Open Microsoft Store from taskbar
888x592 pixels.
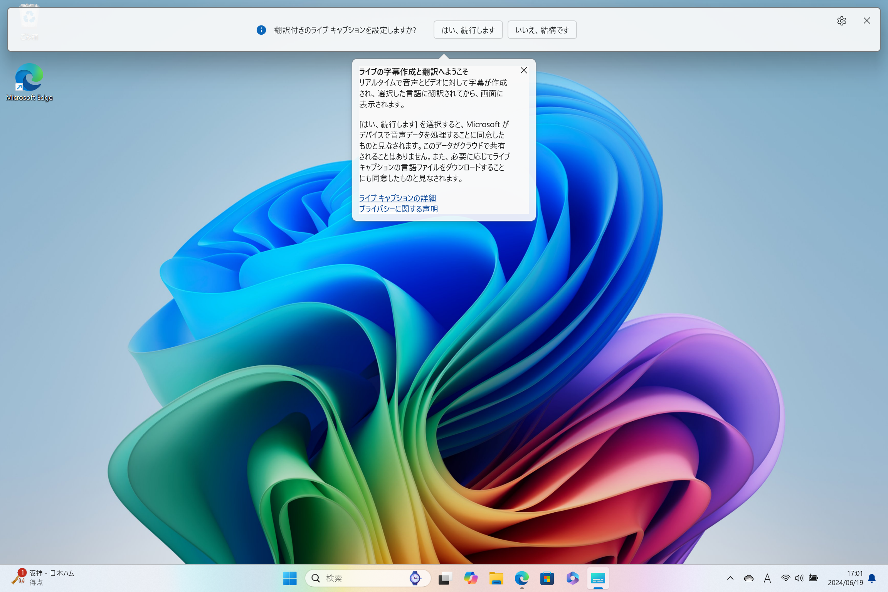coord(547,578)
